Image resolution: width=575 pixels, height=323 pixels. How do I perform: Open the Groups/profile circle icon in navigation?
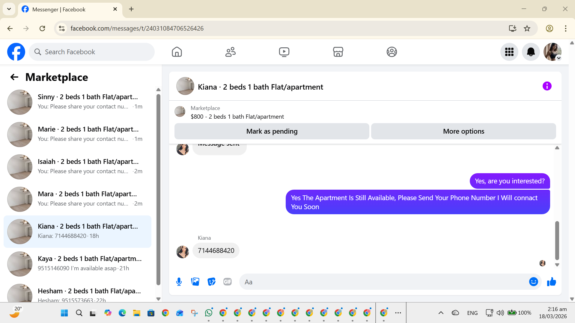coord(392,52)
